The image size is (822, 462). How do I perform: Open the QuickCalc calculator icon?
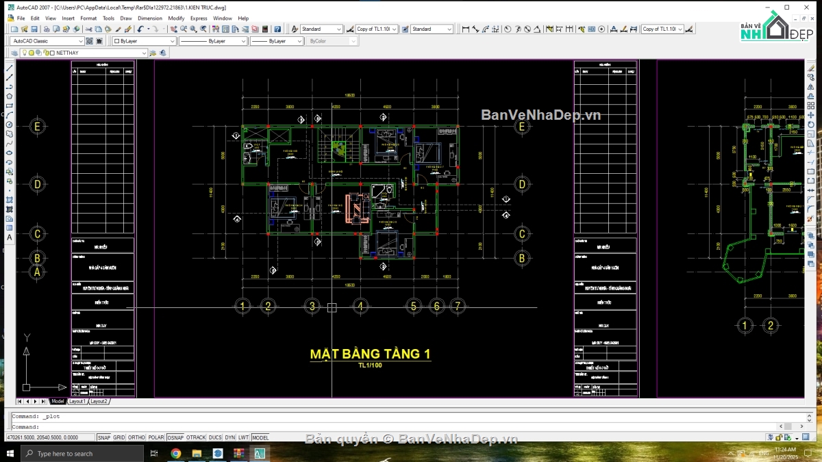tap(264, 29)
